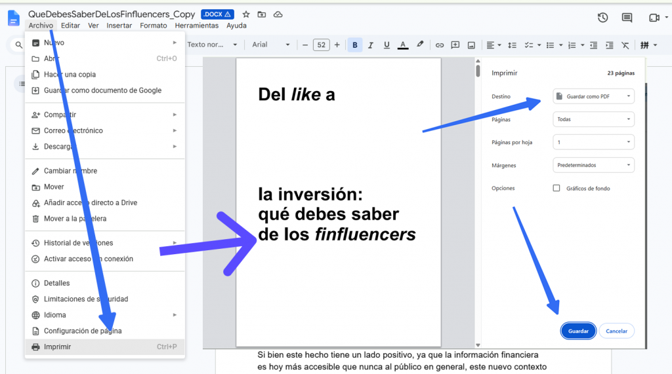Select Cambiar nombre menu item
The image size is (672, 374).
[x=105, y=171]
